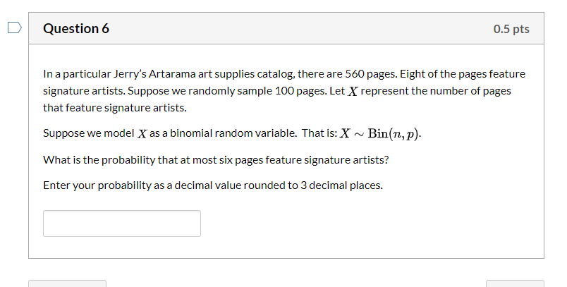This screenshot has width=567, height=287.
Task: Click the gray question header bar
Action: [286, 28]
